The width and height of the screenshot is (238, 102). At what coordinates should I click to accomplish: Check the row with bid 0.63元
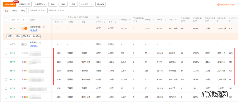pyautogui.click(x=6, y=53)
